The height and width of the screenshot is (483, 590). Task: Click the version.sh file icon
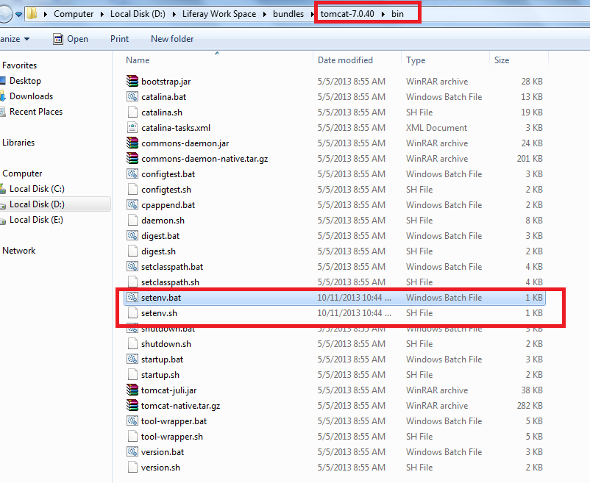click(132, 468)
